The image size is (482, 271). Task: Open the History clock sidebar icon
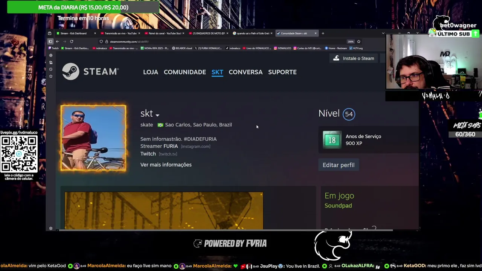51,69
